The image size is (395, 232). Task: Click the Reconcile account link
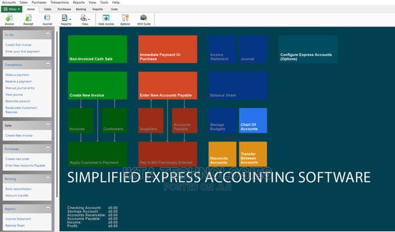(18, 101)
